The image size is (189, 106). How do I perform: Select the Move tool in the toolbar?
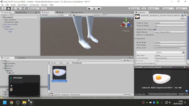pos(9,9)
